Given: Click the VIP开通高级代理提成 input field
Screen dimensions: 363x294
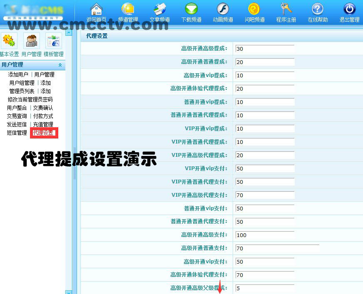Looking at the screenshot, I should point(265,155).
